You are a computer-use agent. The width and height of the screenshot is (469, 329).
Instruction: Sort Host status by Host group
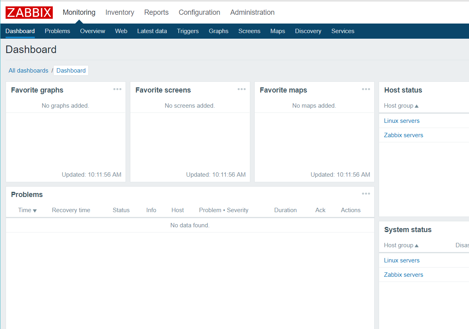coord(401,106)
